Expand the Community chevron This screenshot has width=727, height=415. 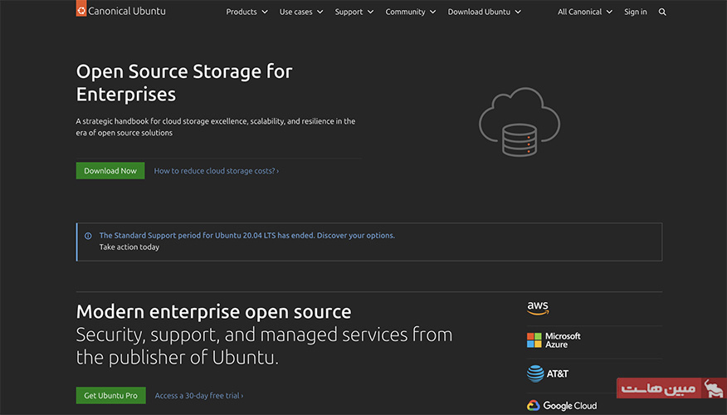(432, 12)
